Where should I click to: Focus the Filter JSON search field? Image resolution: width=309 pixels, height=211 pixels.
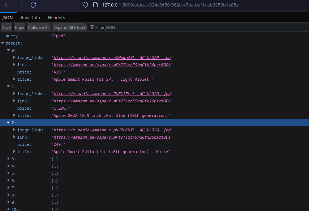coord(199,28)
